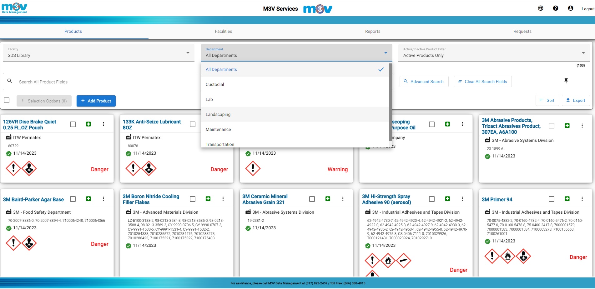Open the Active/Inactive Product Filter dropdown

tap(494, 53)
